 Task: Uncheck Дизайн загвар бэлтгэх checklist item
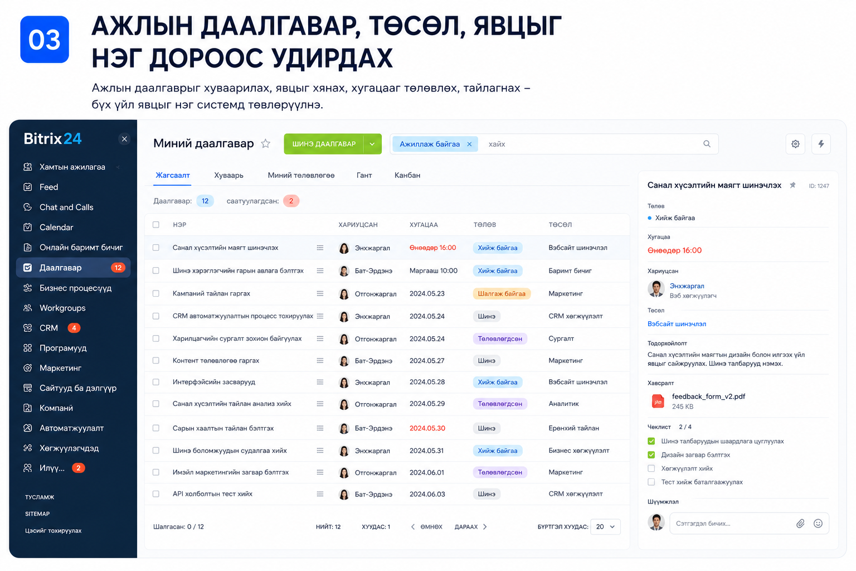pos(651,455)
